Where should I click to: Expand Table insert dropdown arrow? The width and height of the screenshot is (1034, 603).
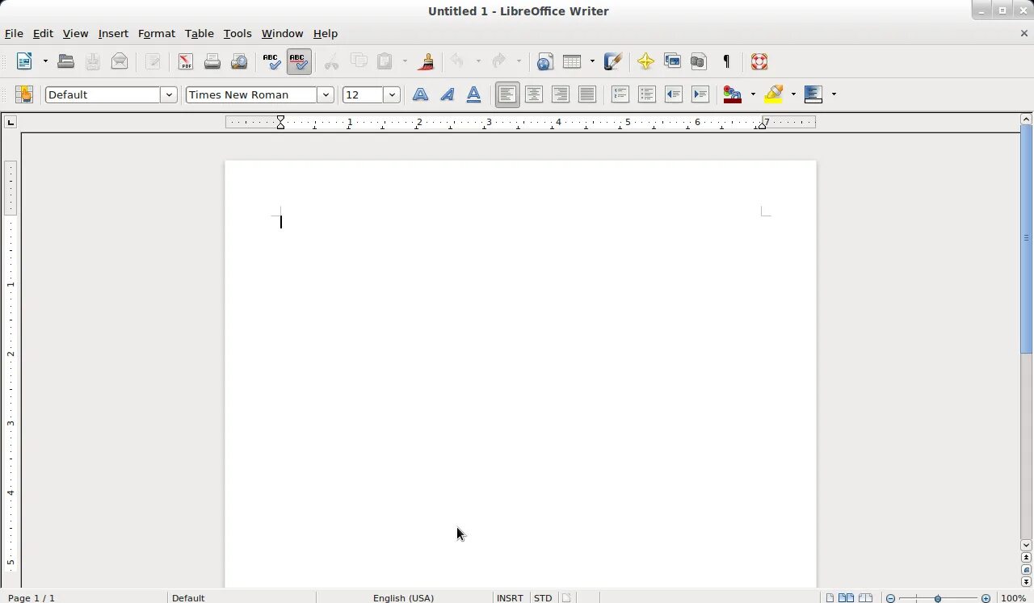592,61
